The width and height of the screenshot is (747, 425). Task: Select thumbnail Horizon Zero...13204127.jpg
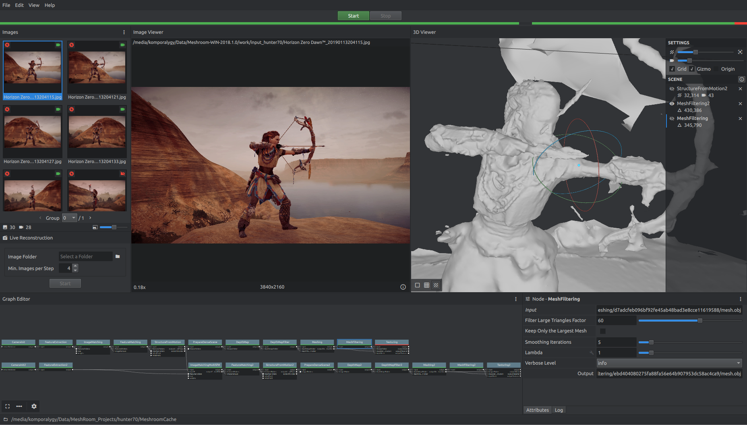click(33, 135)
